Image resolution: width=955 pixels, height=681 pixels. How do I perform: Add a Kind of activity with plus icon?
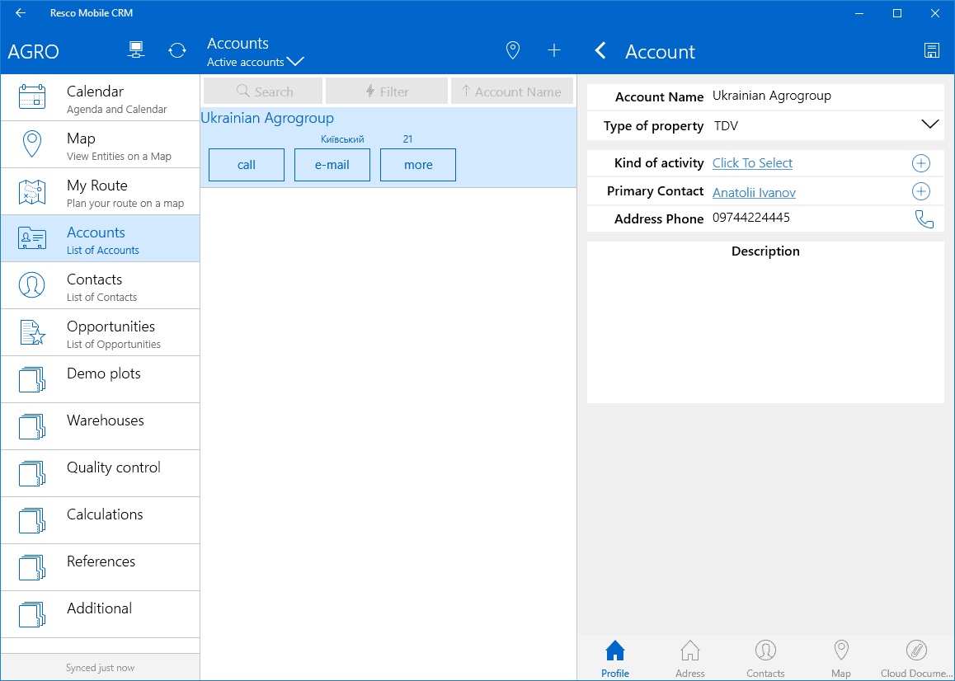click(921, 163)
